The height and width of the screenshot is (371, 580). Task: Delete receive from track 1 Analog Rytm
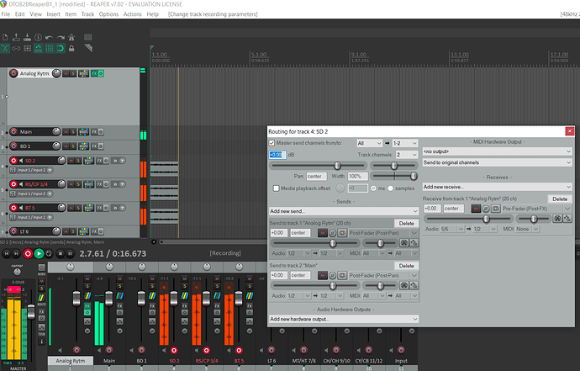[560, 199]
